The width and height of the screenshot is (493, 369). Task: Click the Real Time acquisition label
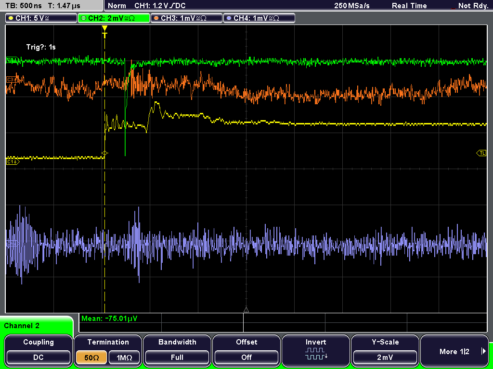pos(409,6)
